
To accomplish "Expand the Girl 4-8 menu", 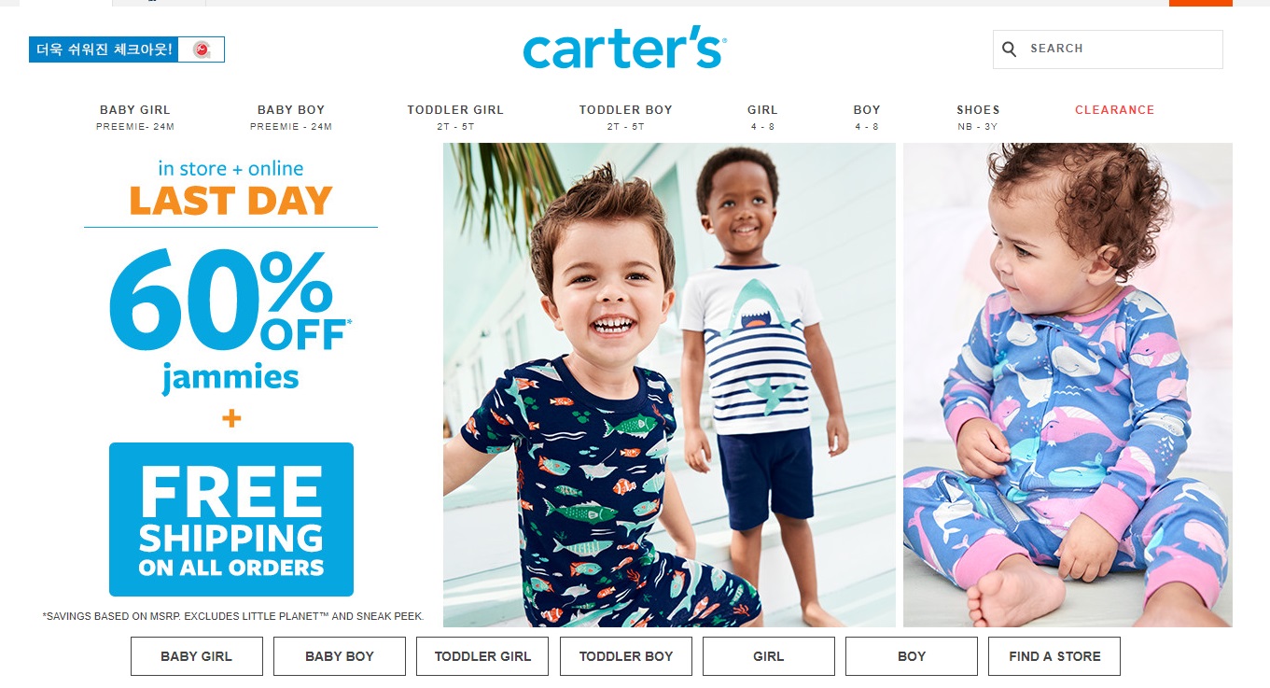I will (x=762, y=118).
